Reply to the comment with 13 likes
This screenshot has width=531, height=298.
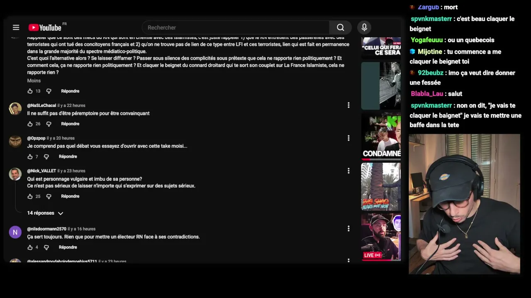[70, 91]
